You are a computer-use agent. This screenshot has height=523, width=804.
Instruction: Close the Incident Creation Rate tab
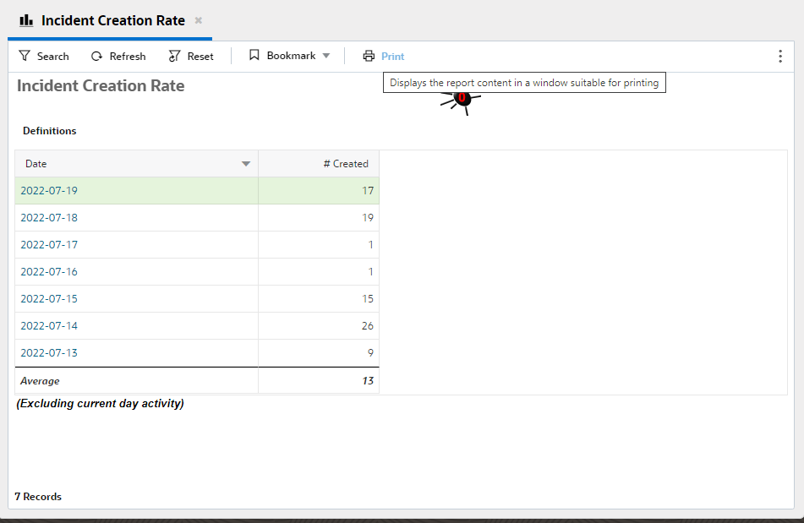[199, 20]
